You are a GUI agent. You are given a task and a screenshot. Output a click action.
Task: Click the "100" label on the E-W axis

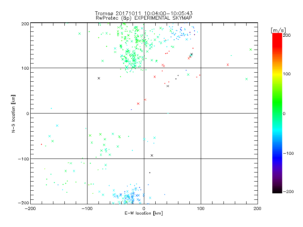[x=201, y=208]
